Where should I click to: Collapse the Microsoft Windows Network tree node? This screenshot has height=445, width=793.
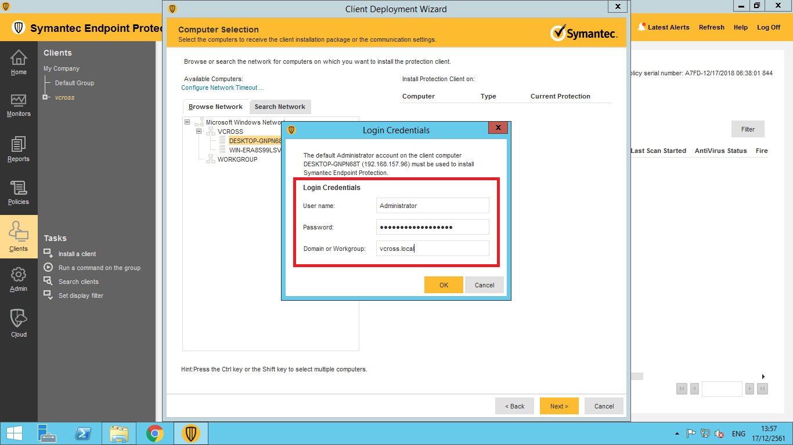point(187,122)
